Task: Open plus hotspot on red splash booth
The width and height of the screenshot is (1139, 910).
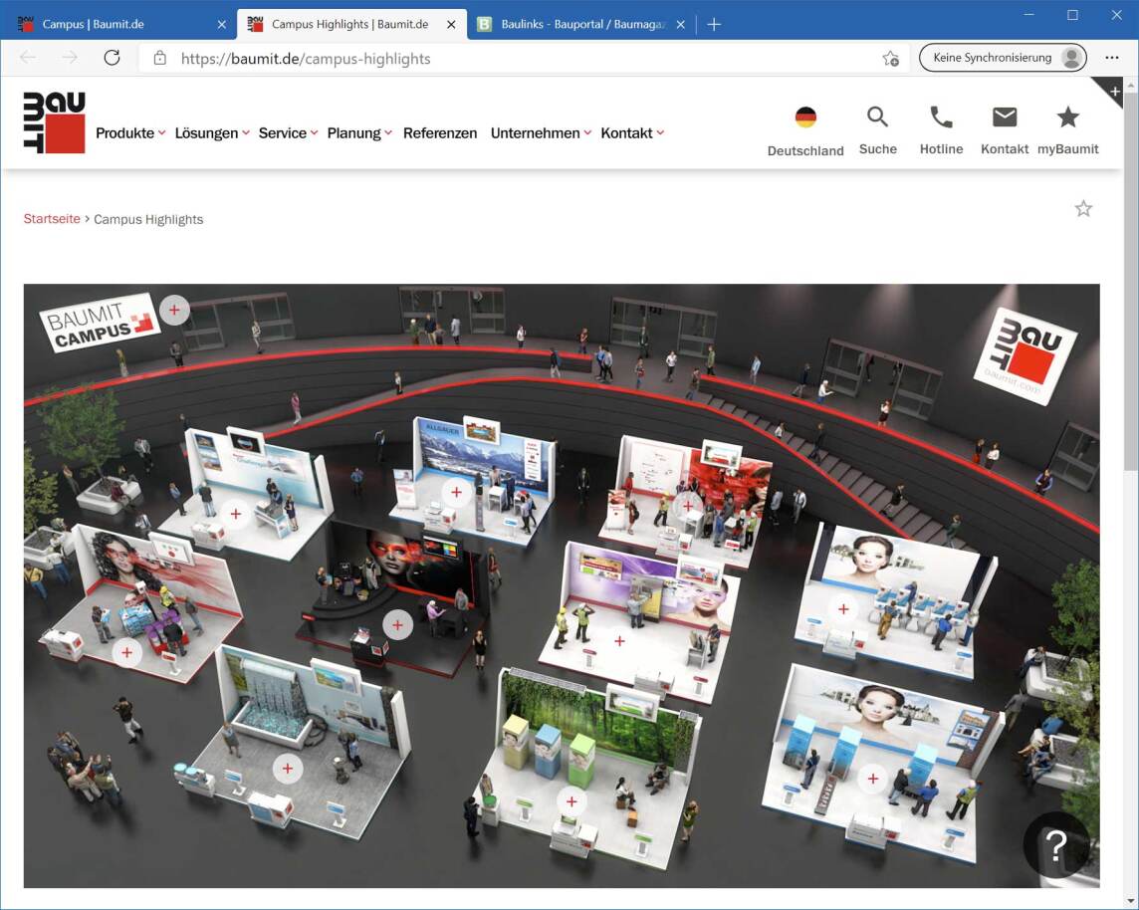Action: click(x=686, y=506)
